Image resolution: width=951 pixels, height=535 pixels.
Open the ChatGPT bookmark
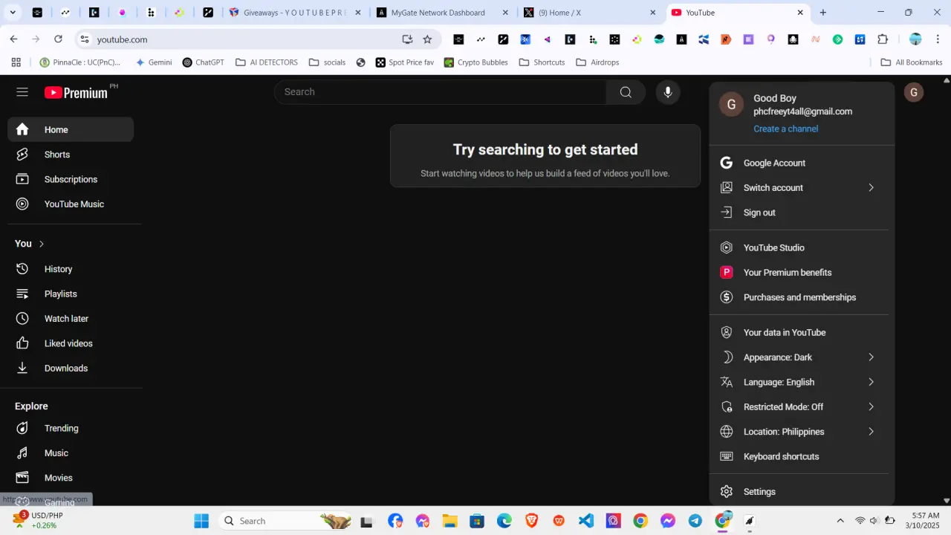(203, 62)
